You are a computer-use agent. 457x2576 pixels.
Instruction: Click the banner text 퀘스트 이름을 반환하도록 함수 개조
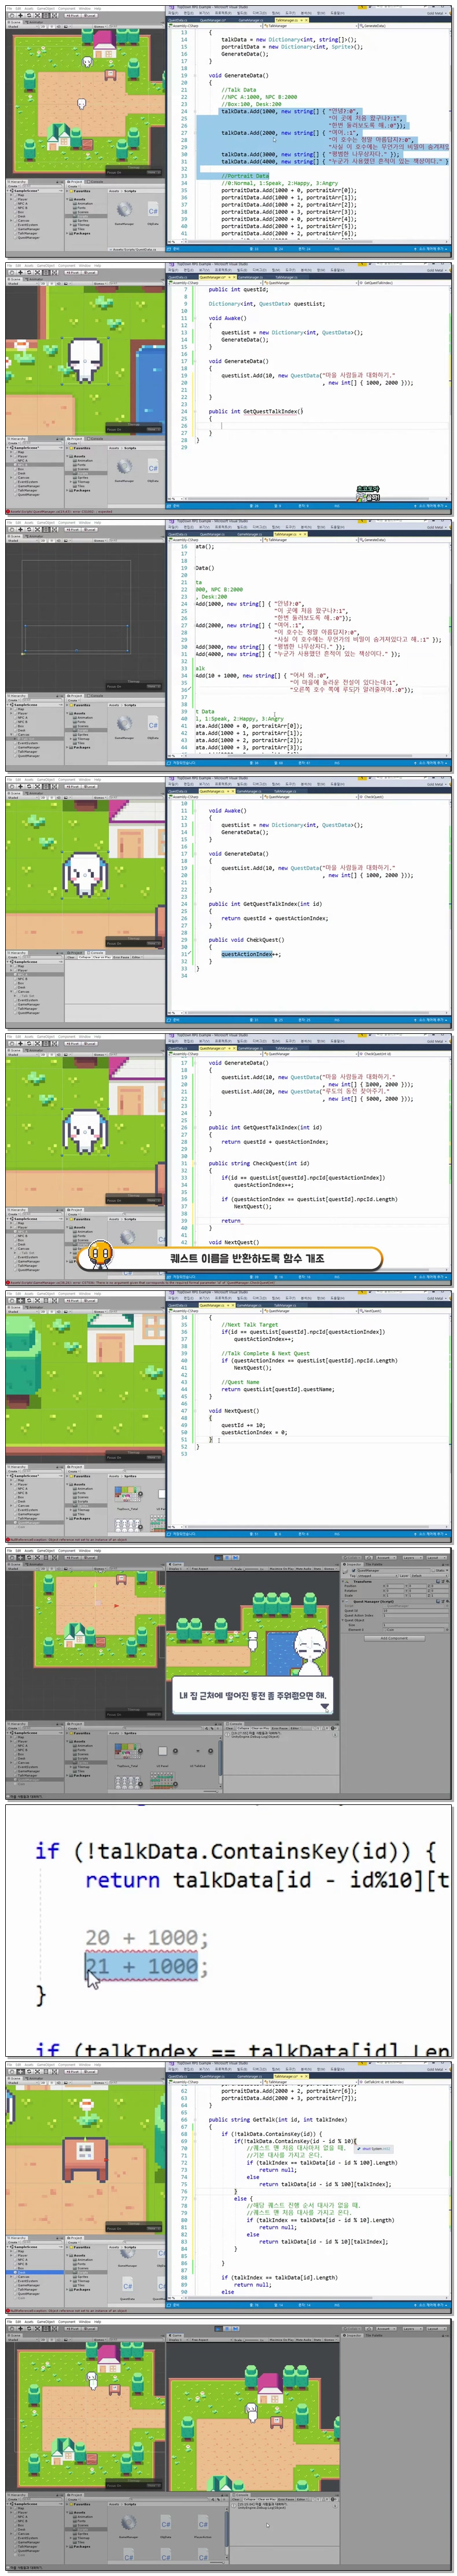tap(246, 1258)
